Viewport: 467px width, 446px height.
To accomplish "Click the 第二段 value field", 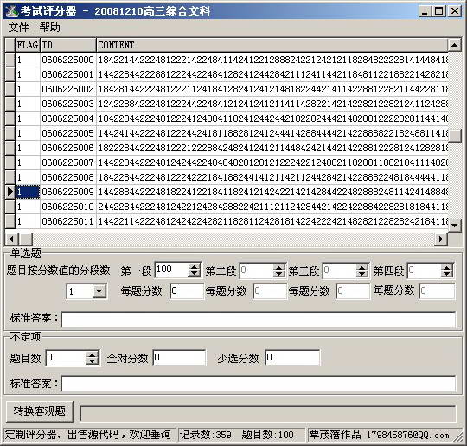I will click(257, 270).
